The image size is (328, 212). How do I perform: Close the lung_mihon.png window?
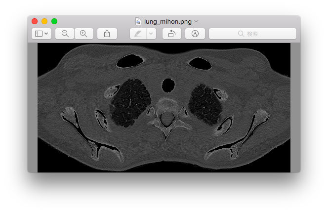[x=35, y=21]
